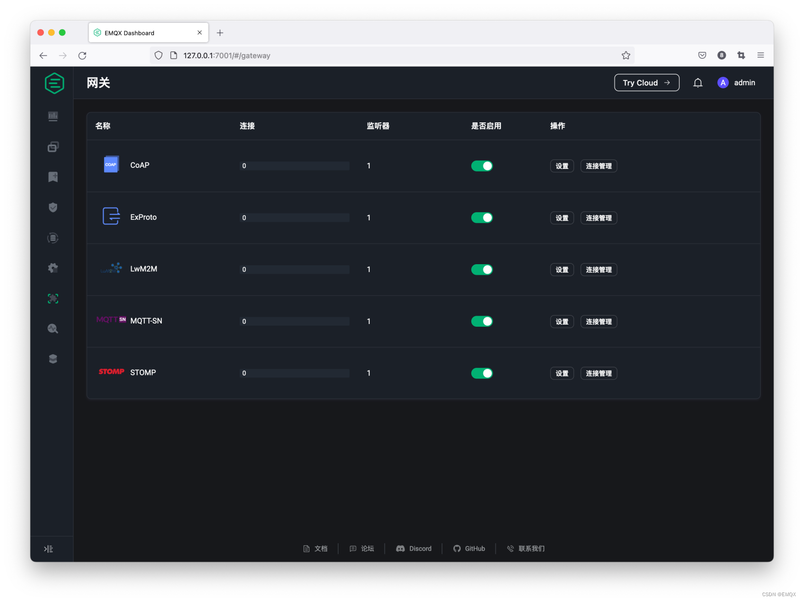This screenshot has width=804, height=602.
Task: Open the browser application menu
Action: coord(761,55)
